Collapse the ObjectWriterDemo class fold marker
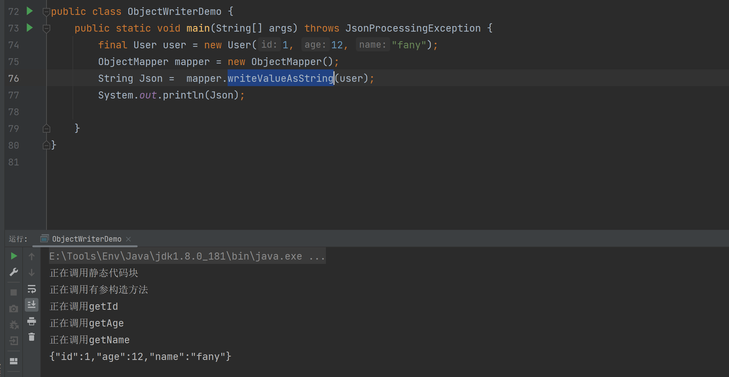This screenshot has height=377, width=729. pyautogui.click(x=46, y=12)
